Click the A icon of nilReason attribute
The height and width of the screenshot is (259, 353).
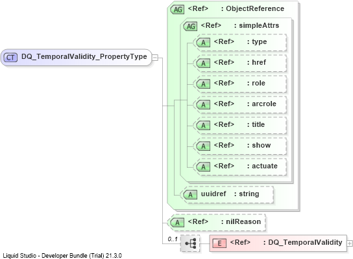(177, 222)
